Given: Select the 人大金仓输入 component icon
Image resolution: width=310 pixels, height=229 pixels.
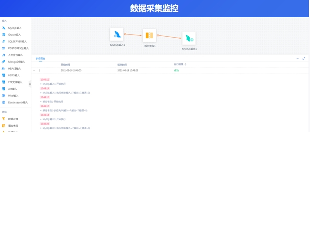Looking at the screenshot, I should click(x=3, y=55).
